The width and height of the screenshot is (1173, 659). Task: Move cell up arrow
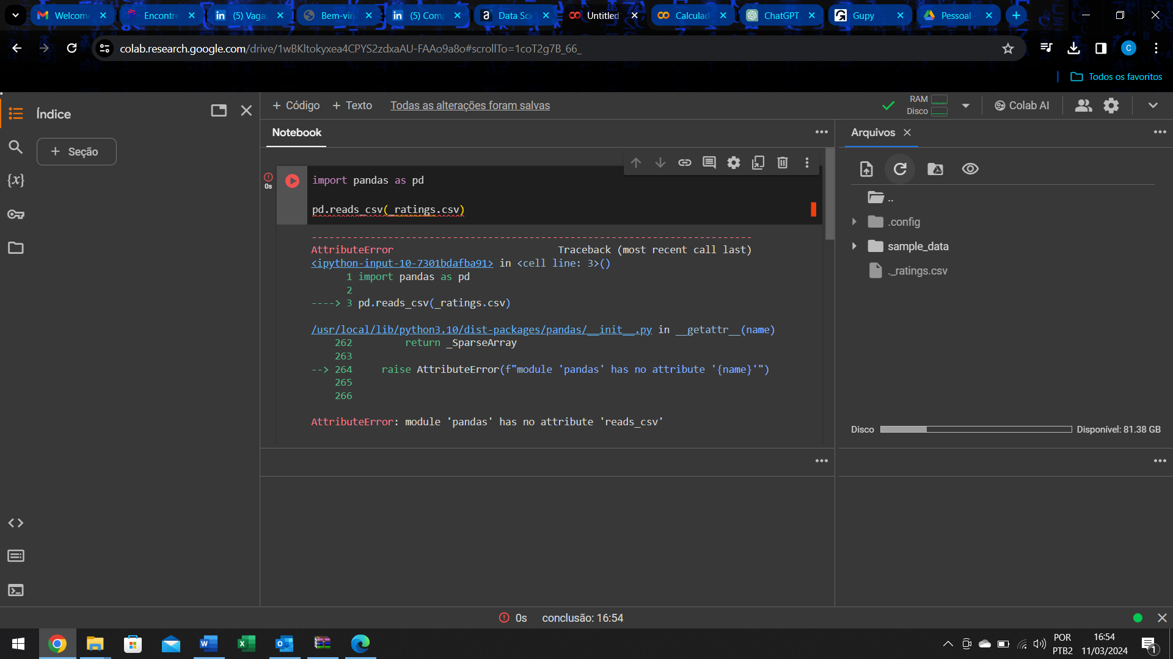point(636,162)
